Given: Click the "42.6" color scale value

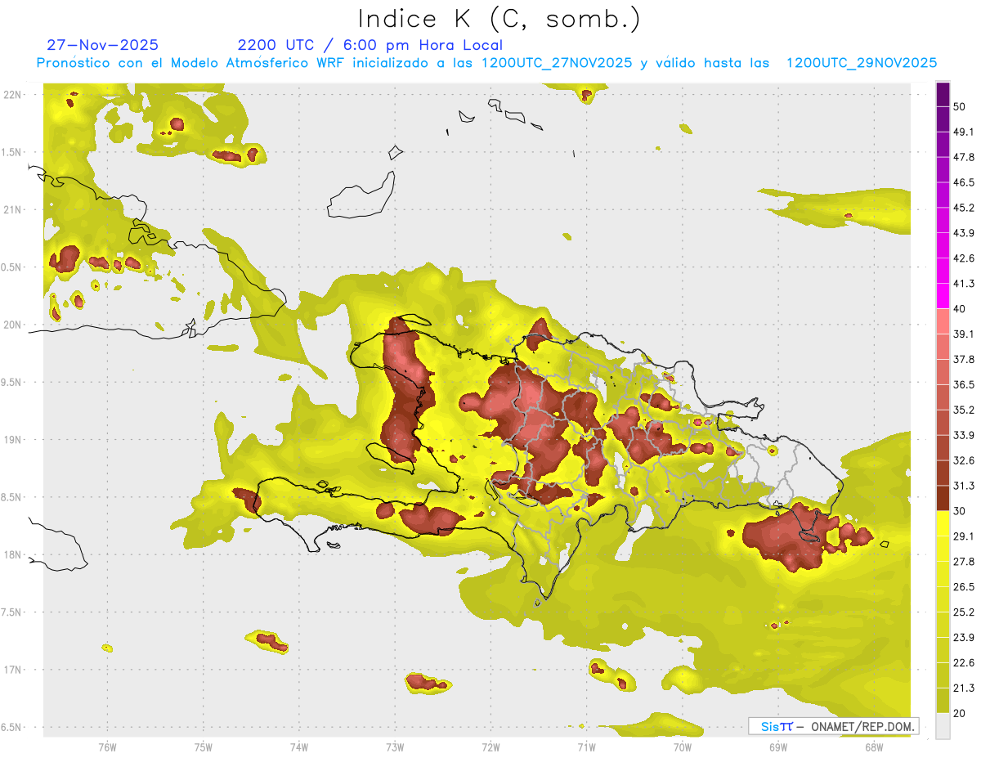Looking at the screenshot, I should point(965,258).
